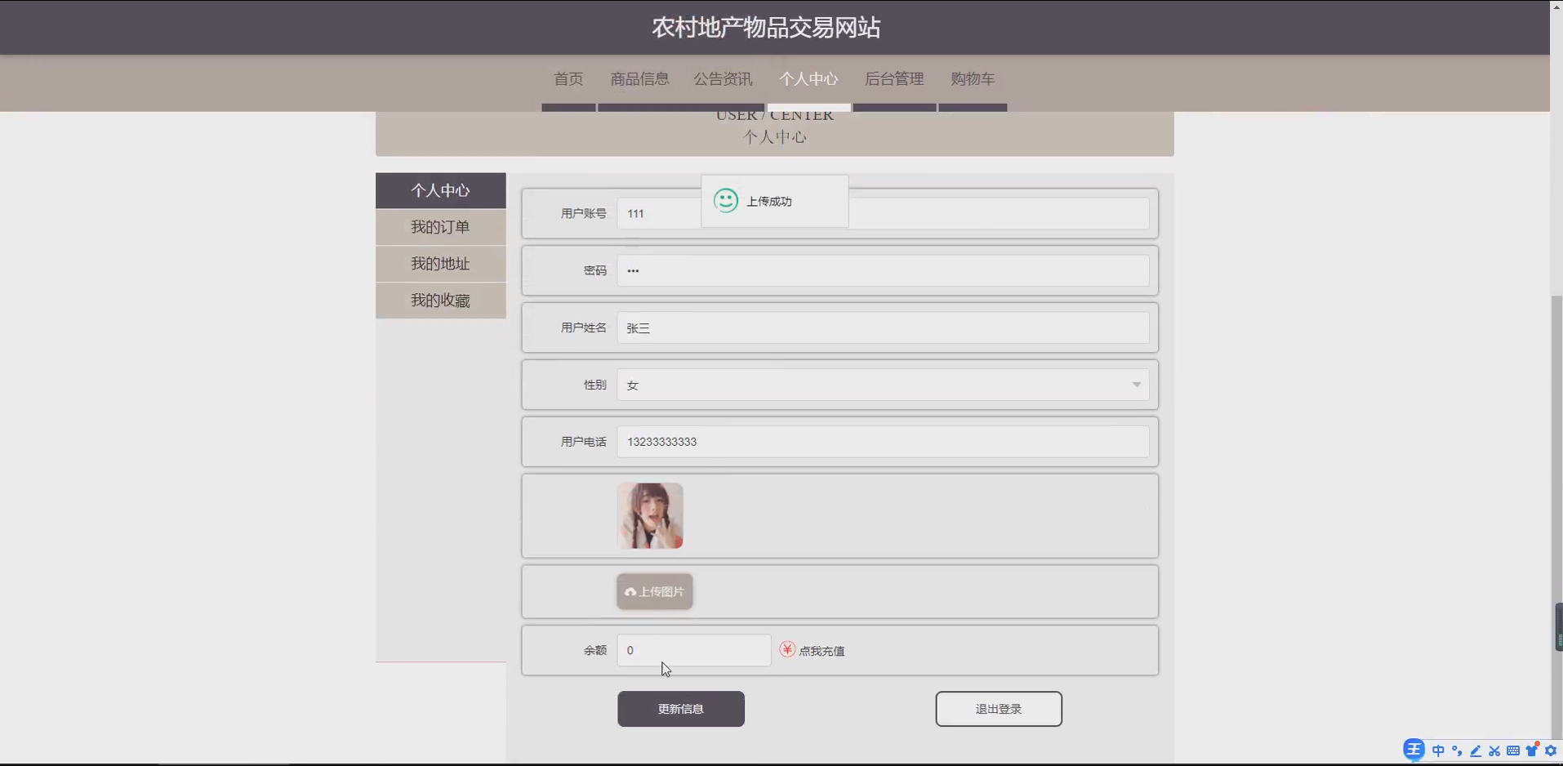Click the 点我充值 recharge link
The width and height of the screenshot is (1563, 766).
pos(822,651)
